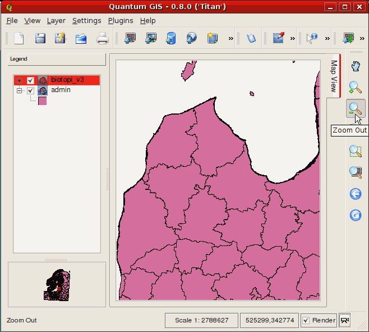Open the Settings menu

(86, 21)
